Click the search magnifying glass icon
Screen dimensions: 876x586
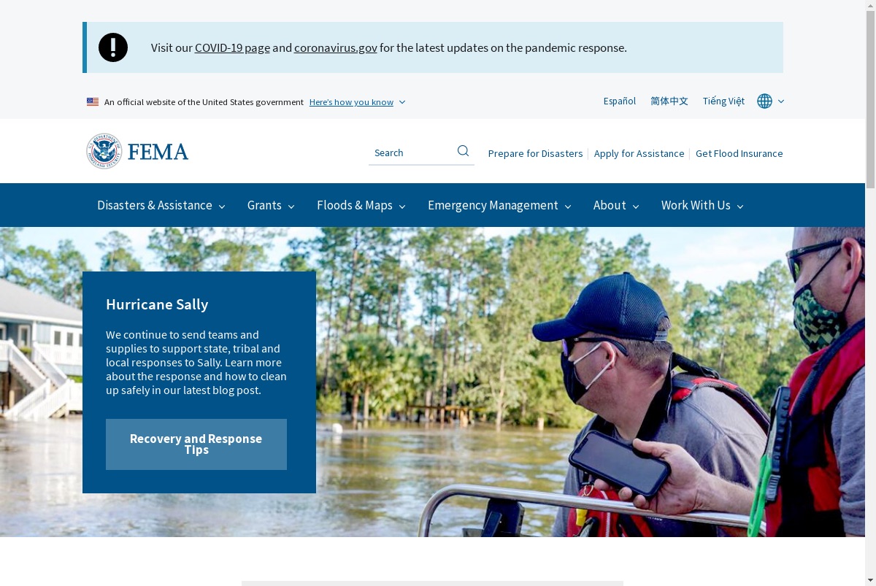pyautogui.click(x=463, y=151)
